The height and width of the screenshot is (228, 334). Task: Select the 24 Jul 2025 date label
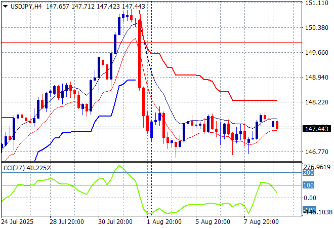(18, 222)
